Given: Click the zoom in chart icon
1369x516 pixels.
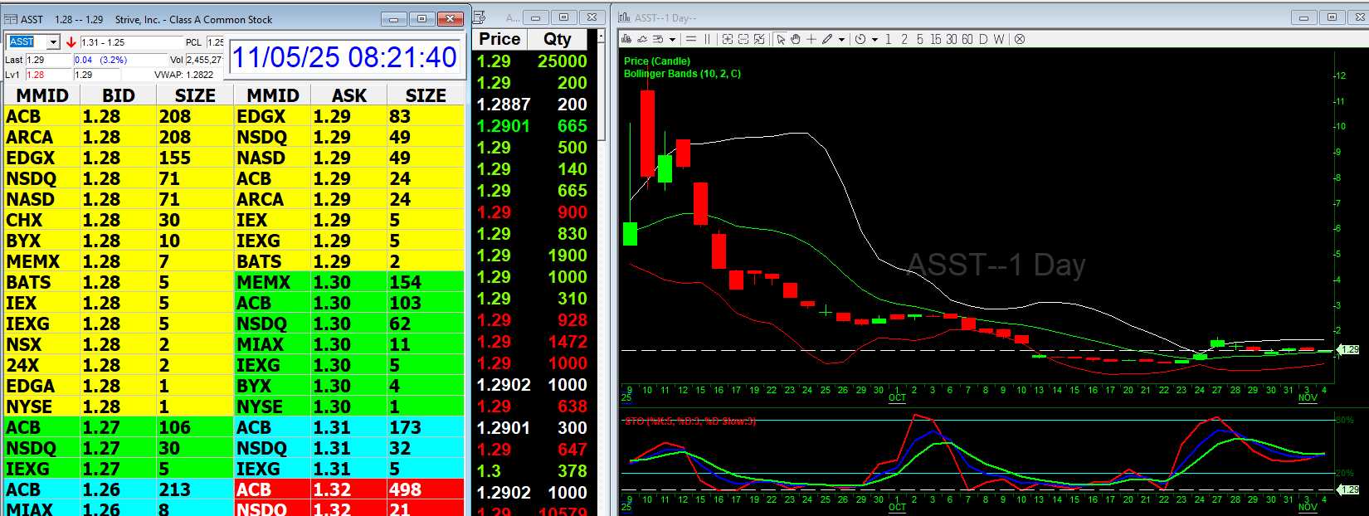Looking at the screenshot, I should coord(728,39).
